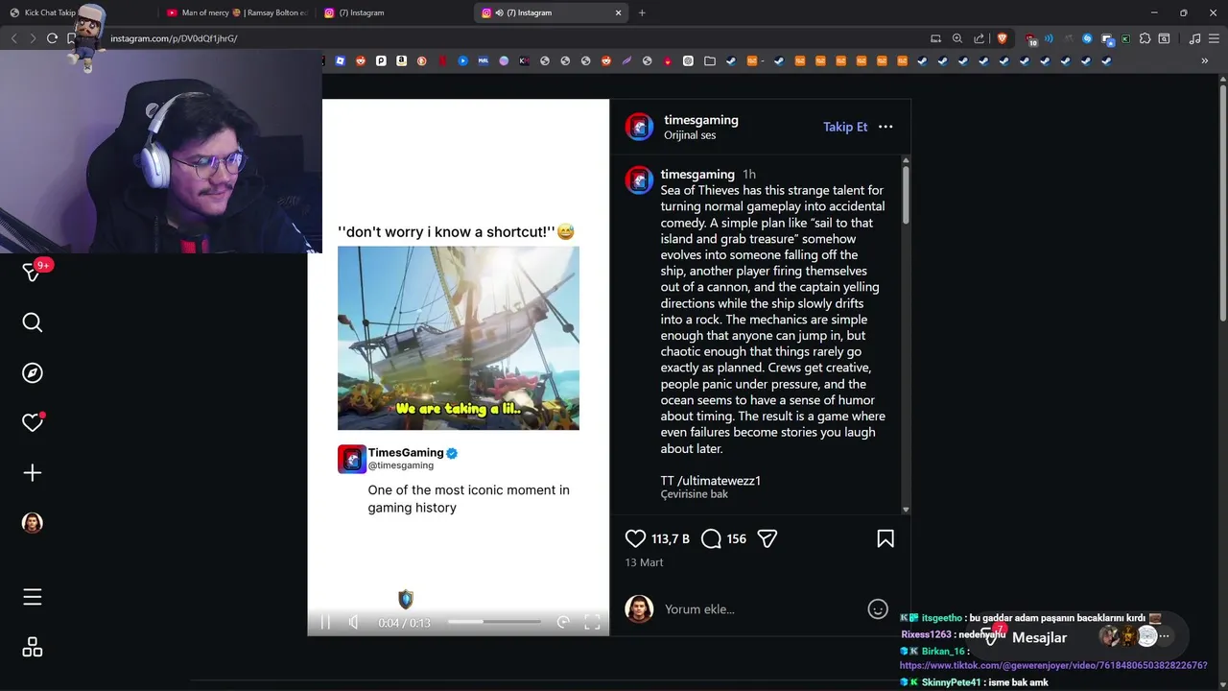Click the Brave shield icon in address bar
Image resolution: width=1228 pixels, height=691 pixels.
coord(1003,38)
